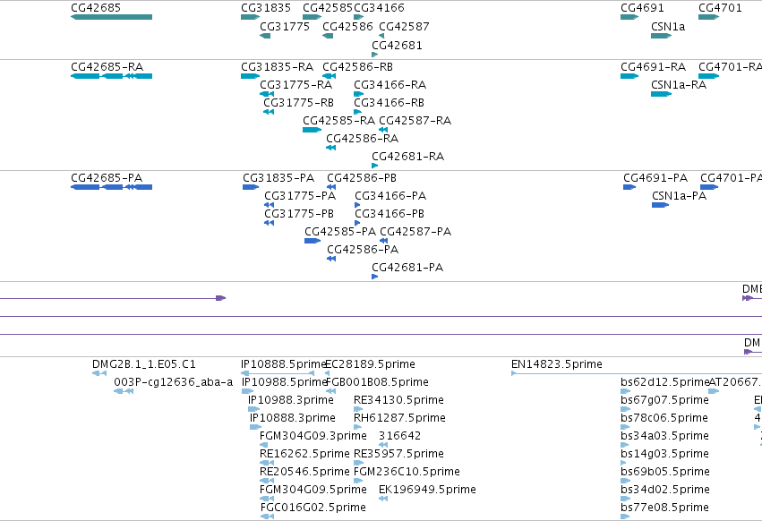Select the CG31775 gene feature
The image size is (762, 521).
click(265, 36)
